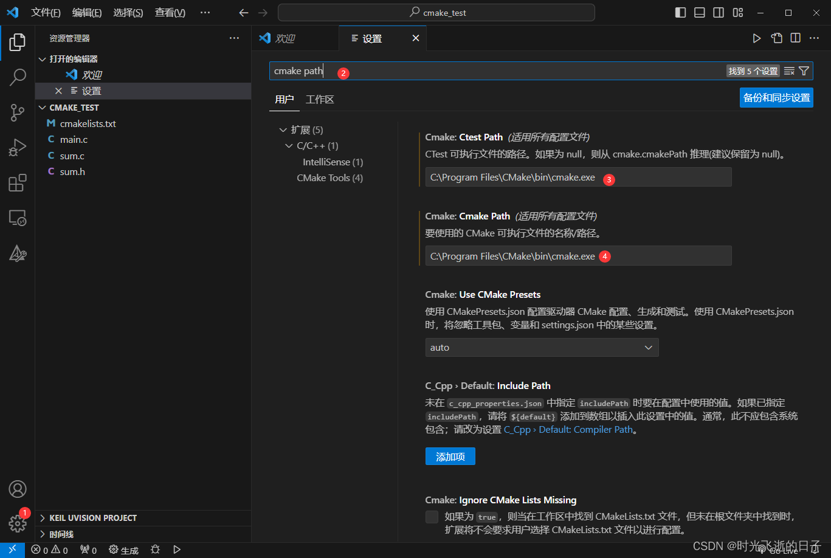831x558 pixels.
Task: Collapse the 打开的编辑器 section
Action: (143, 59)
